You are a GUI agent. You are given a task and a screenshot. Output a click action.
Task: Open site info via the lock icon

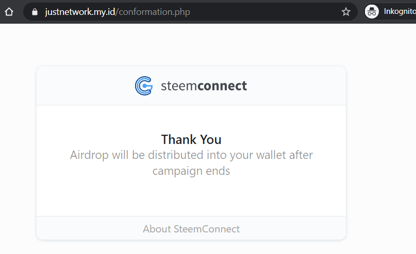(x=35, y=11)
